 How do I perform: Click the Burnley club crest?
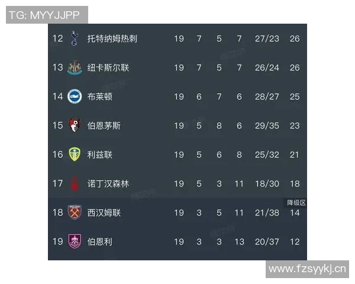(x=75, y=241)
